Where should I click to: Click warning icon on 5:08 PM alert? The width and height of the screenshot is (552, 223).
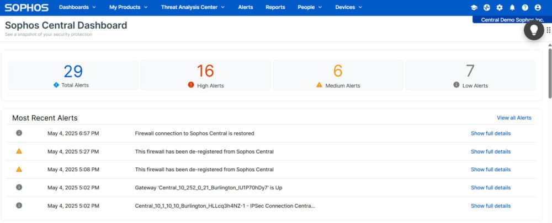(19, 169)
